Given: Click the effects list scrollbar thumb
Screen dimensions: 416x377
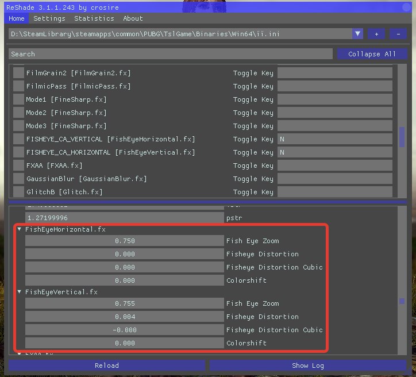Looking at the screenshot, I should click(402, 137).
